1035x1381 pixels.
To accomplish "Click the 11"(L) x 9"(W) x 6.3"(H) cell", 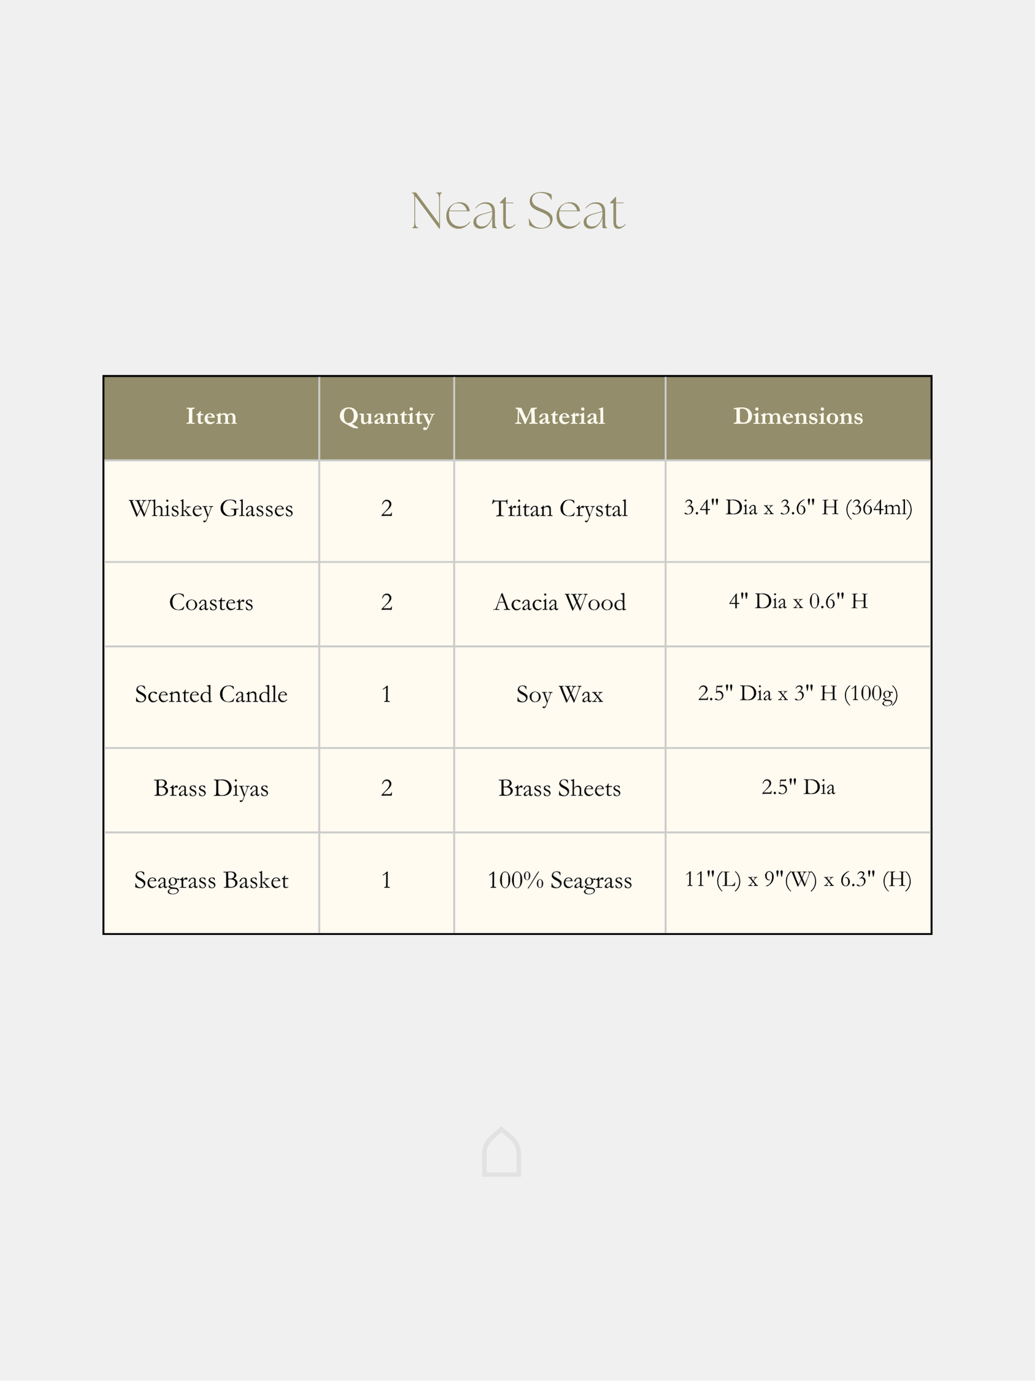I will [x=798, y=880].
